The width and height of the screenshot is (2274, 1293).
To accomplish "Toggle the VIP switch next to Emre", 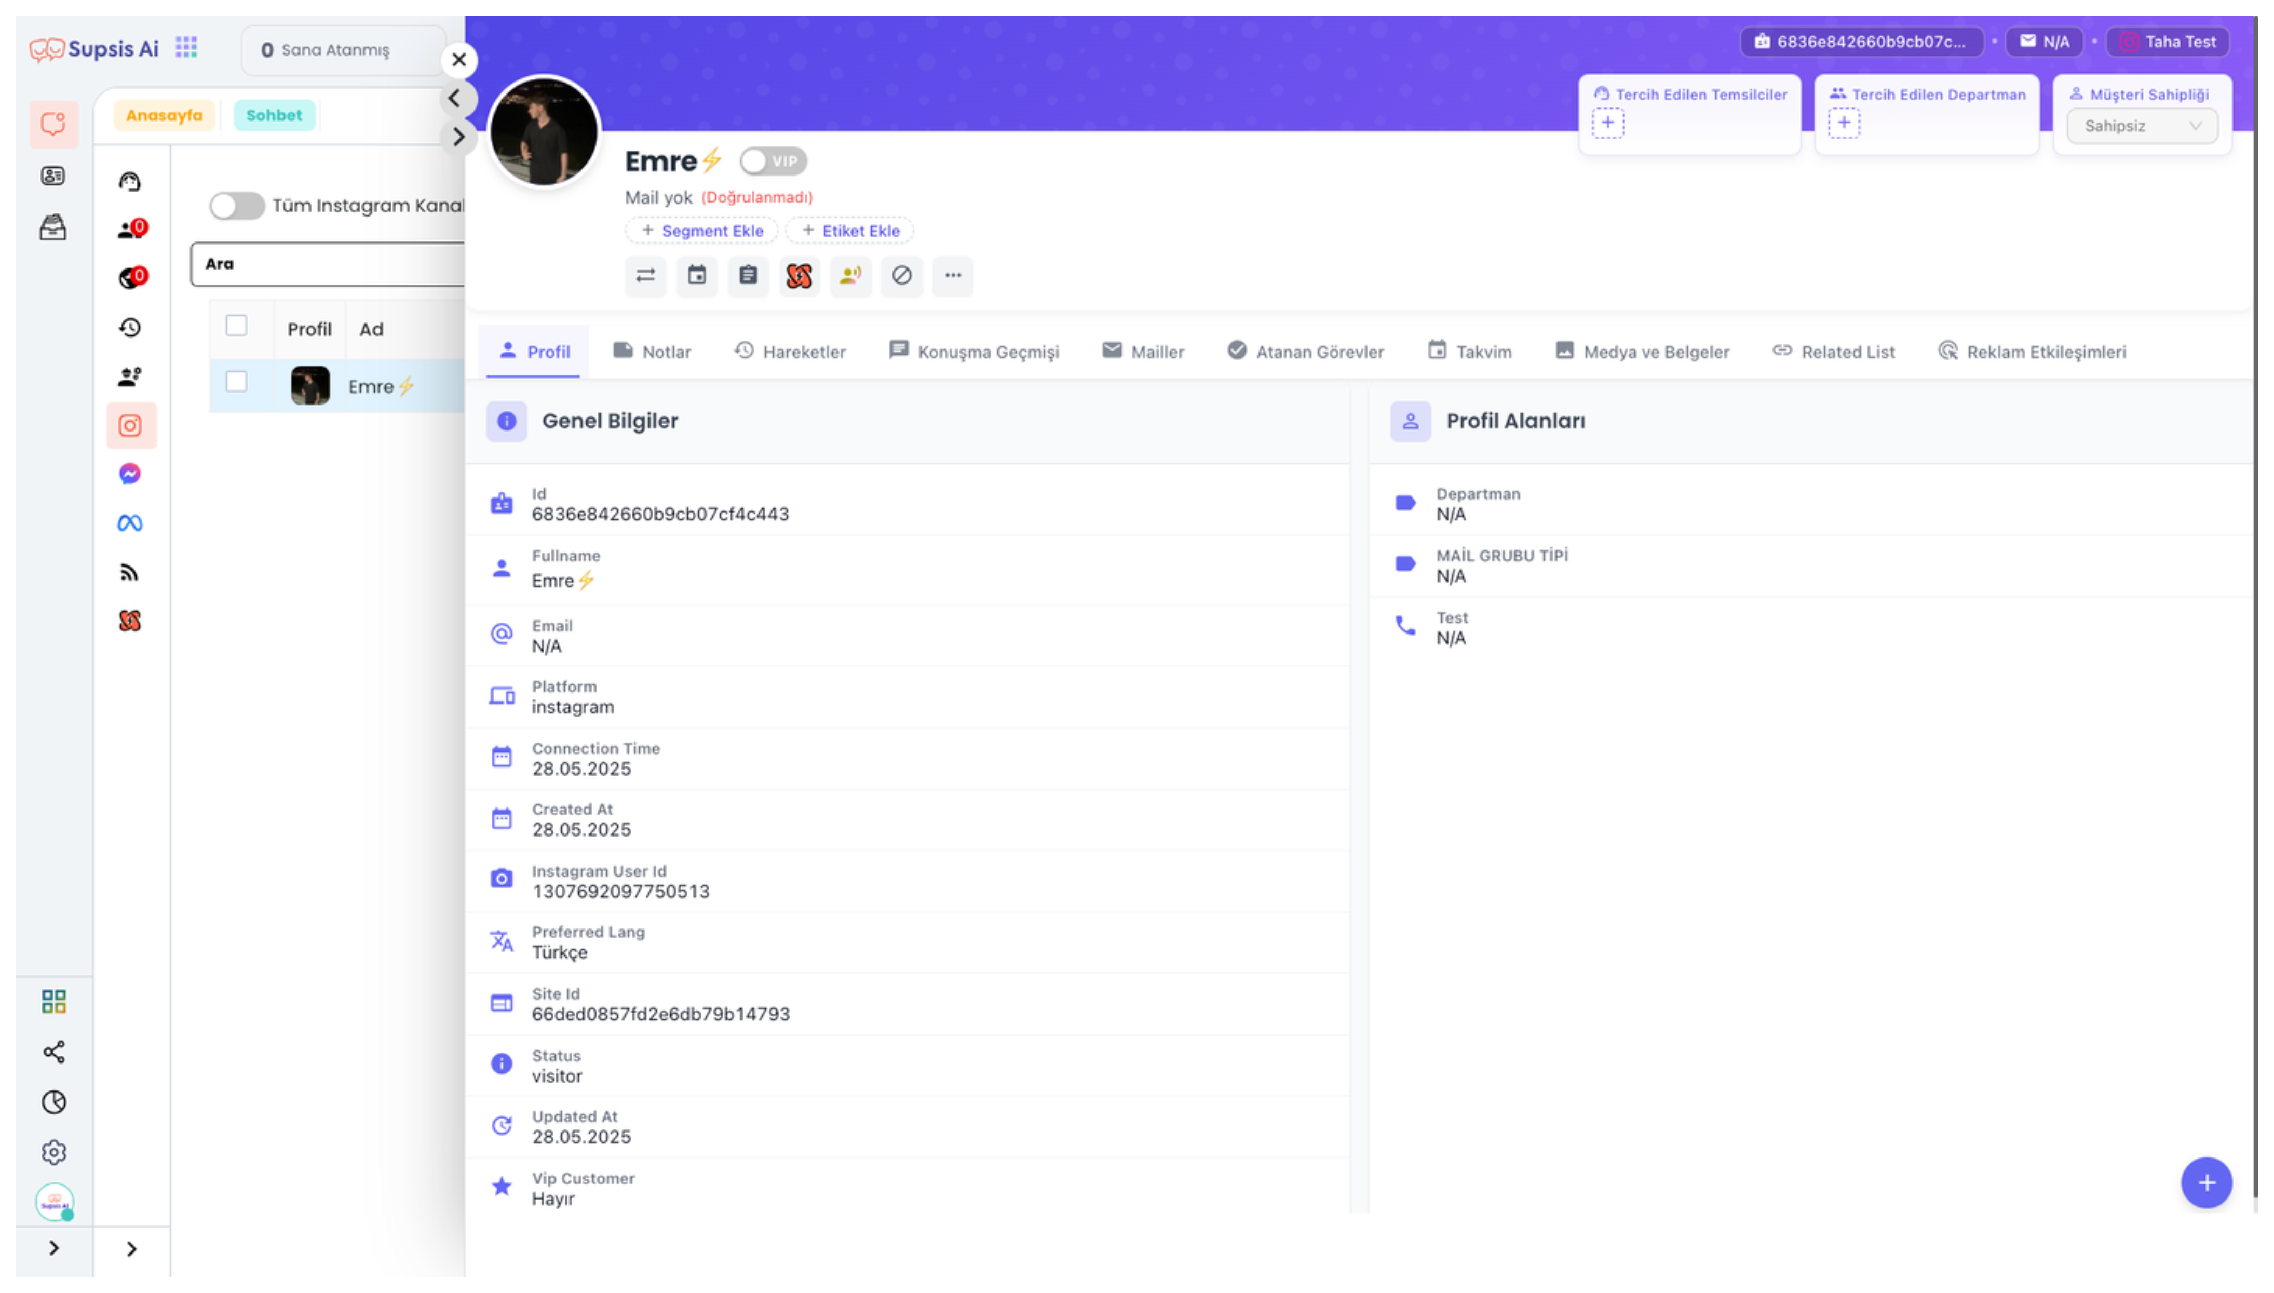I will pos(773,161).
